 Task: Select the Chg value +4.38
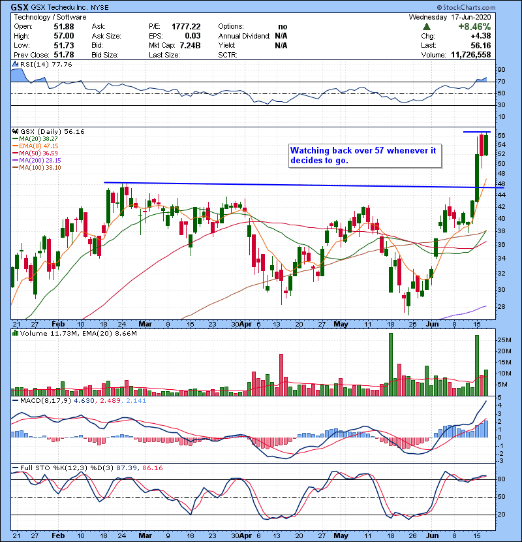pyautogui.click(x=480, y=36)
